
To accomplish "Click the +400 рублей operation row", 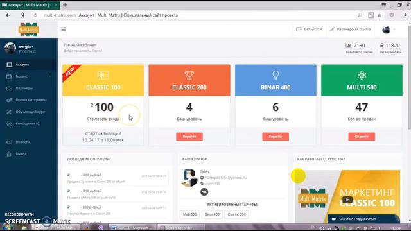I will coord(117,178).
